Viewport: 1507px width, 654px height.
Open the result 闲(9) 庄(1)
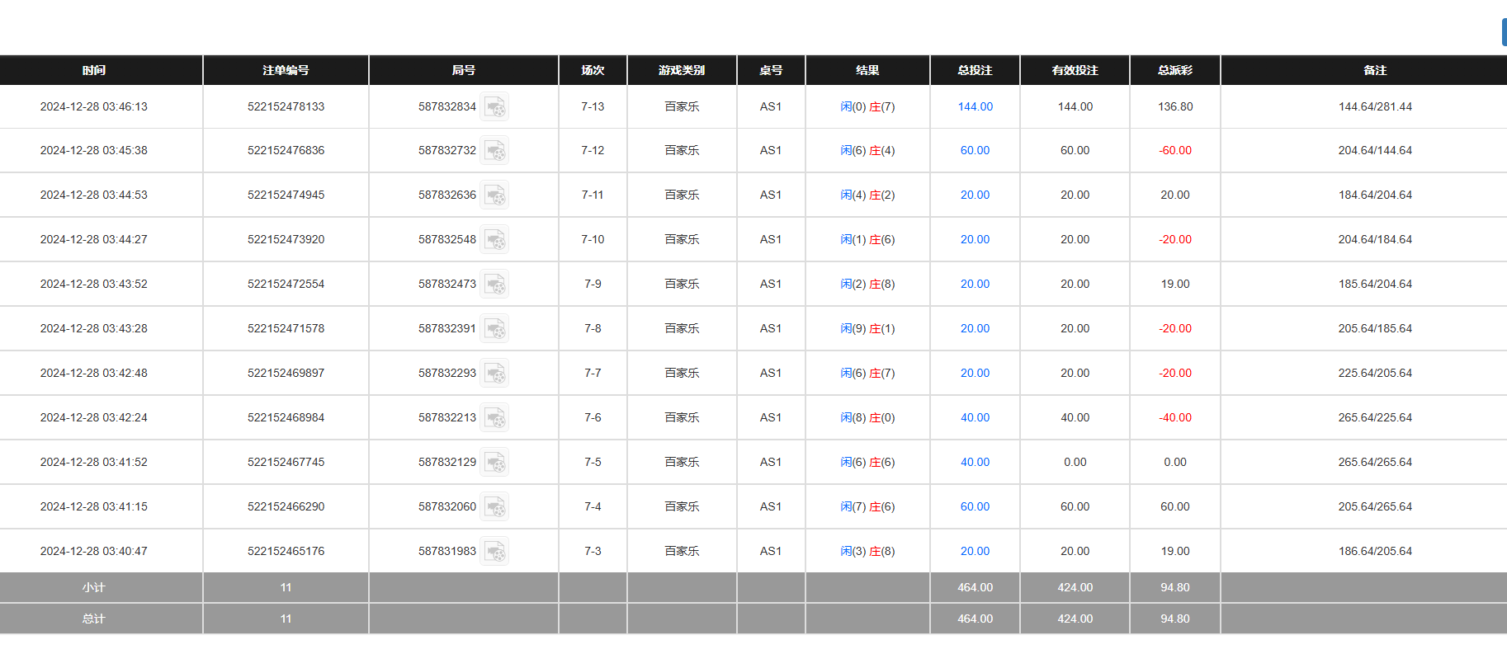pyautogui.click(x=867, y=328)
